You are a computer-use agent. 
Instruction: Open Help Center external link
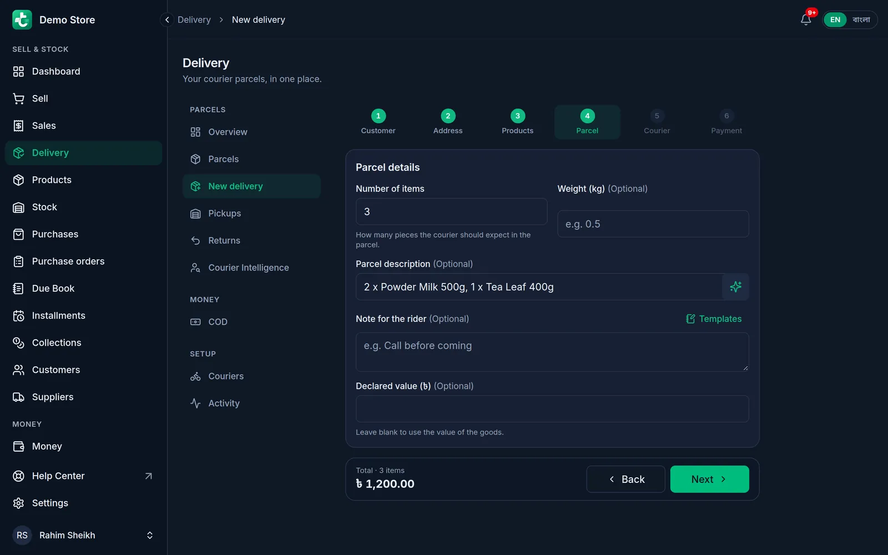tap(83, 476)
